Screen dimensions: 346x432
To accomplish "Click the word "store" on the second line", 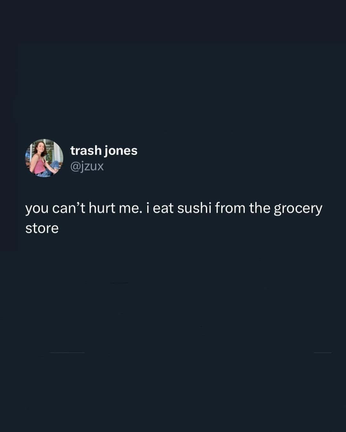I will (42, 229).
